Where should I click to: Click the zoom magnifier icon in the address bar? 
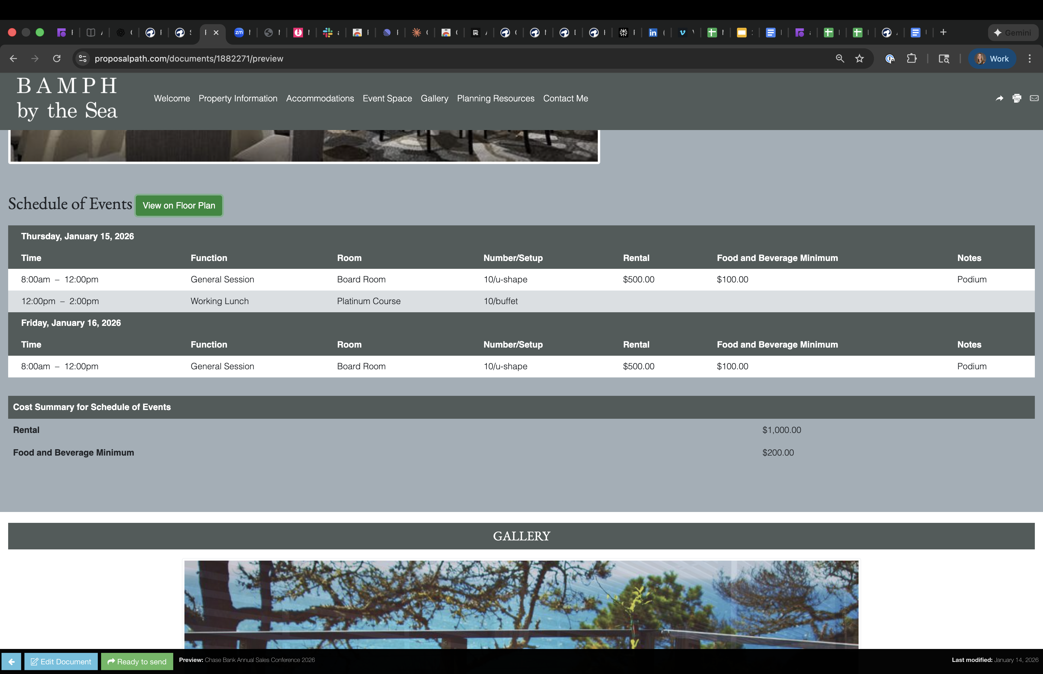tap(840, 59)
